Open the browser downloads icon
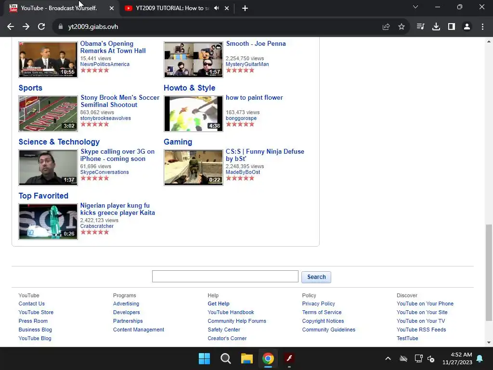Viewport: 493px width, 370px height. (x=436, y=27)
